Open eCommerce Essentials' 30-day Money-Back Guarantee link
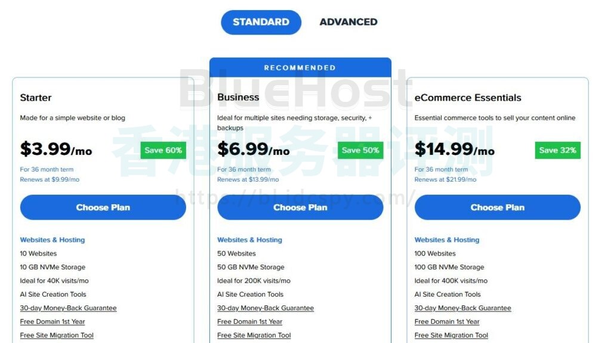This screenshot has height=343, width=611. 463,308
